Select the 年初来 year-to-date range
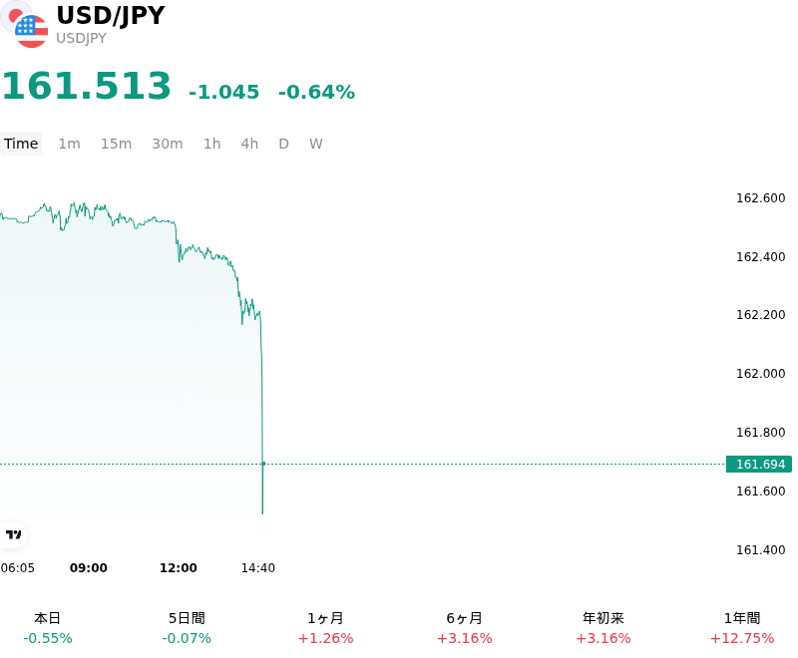Screen dimensions: 798x658 point(603,628)
